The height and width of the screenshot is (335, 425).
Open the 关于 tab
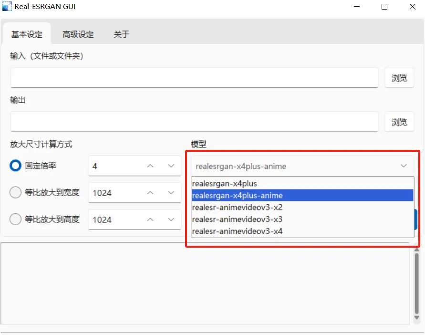122,34
